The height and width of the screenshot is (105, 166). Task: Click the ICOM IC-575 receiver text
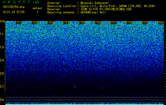tap(106, 9)
